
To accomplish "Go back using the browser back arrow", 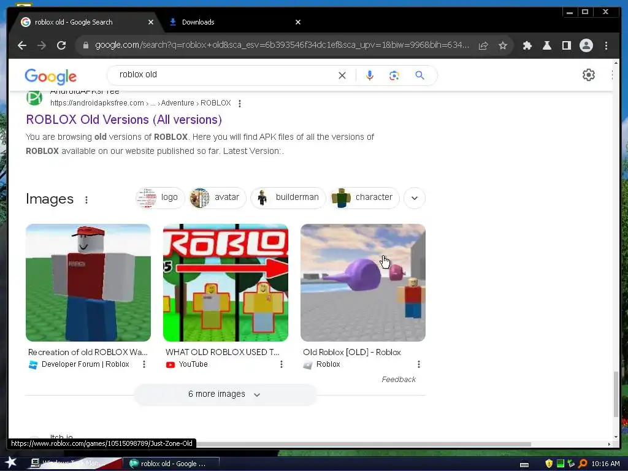I will [22, 45].
